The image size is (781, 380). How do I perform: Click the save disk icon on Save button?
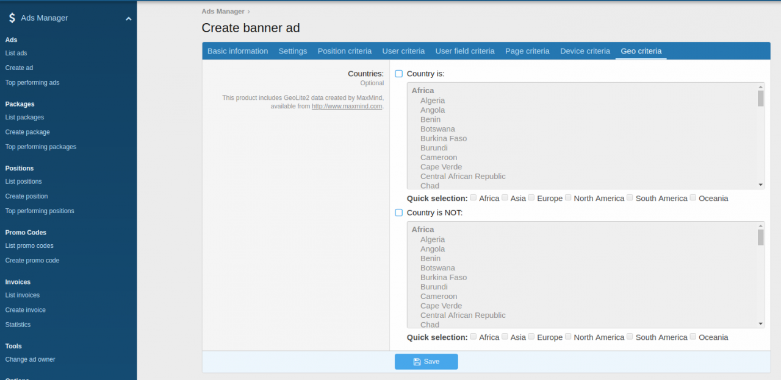click(417, 361)
